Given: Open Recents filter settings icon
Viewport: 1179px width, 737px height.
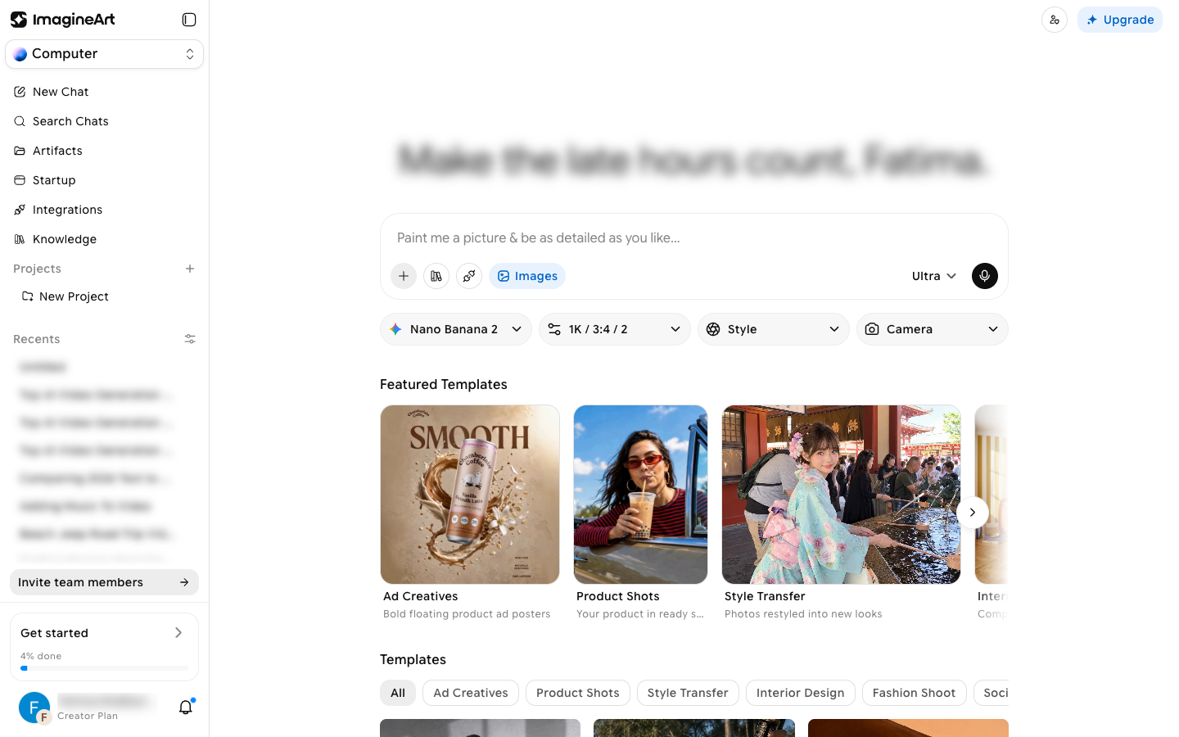Looking at the screenshot, I should click(x=190, y=339).
